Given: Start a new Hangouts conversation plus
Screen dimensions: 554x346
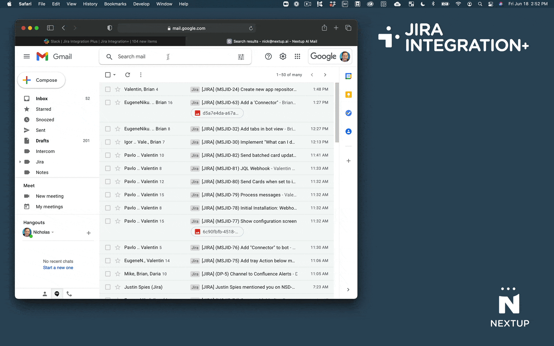Looking at the screenshot, I should point(89,233).
